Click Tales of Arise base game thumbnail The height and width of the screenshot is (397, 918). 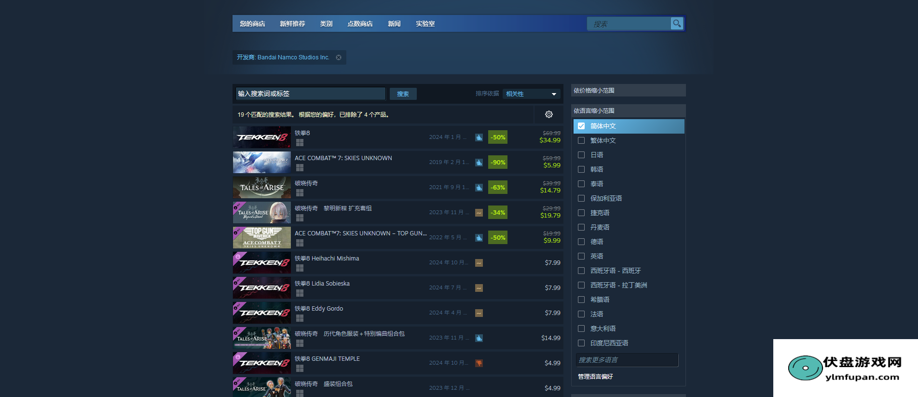tap(262, 188)
